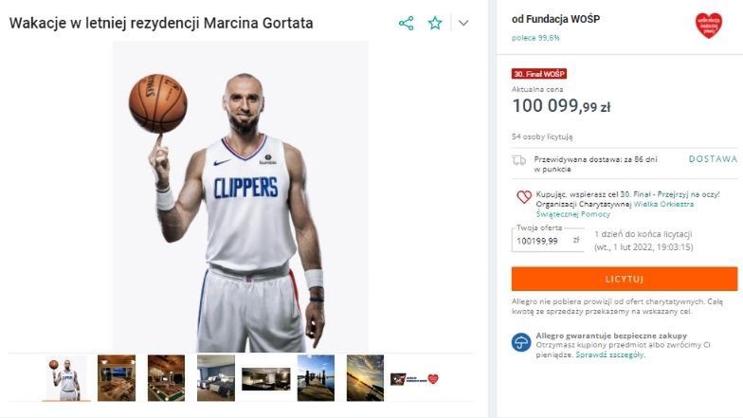The image size is (743, 418).
Task: Click the red WOŚP heart logo
Action: (708, 25)
